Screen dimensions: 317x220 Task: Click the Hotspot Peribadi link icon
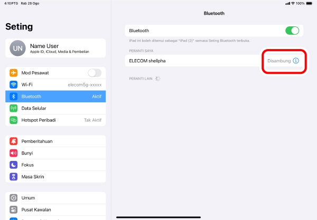[14, 120]
